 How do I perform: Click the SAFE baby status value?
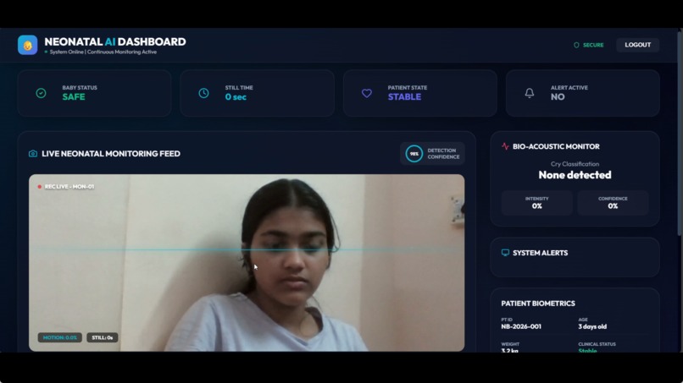[x=74, y=97]
